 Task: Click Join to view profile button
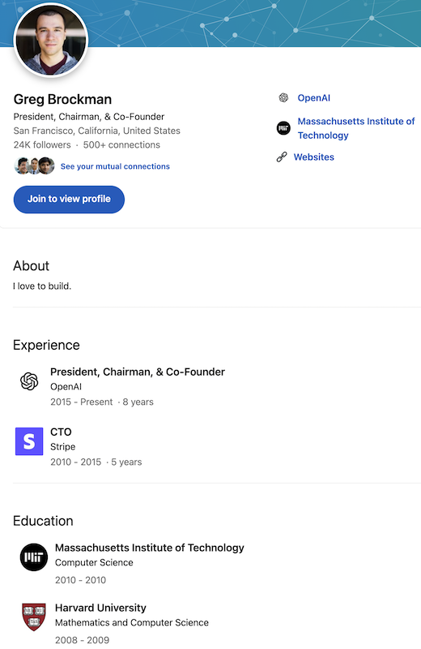[69, 200]
